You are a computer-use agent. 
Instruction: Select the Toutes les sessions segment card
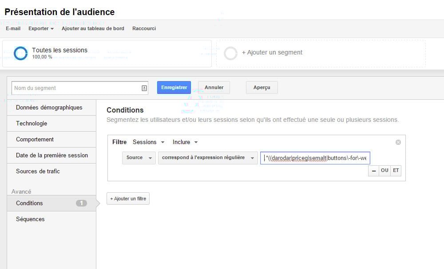107,54
